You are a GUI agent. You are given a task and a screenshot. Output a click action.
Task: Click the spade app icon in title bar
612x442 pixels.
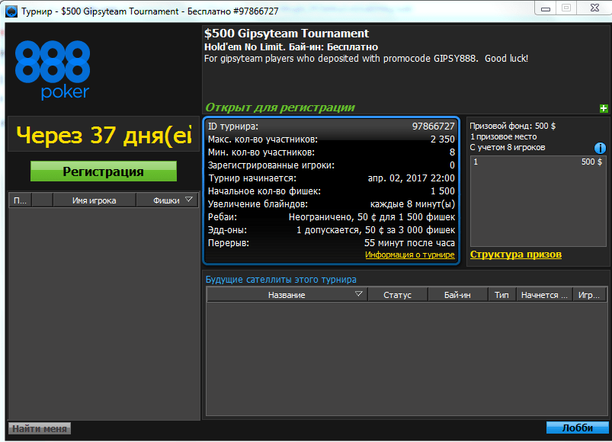[11, 11]
